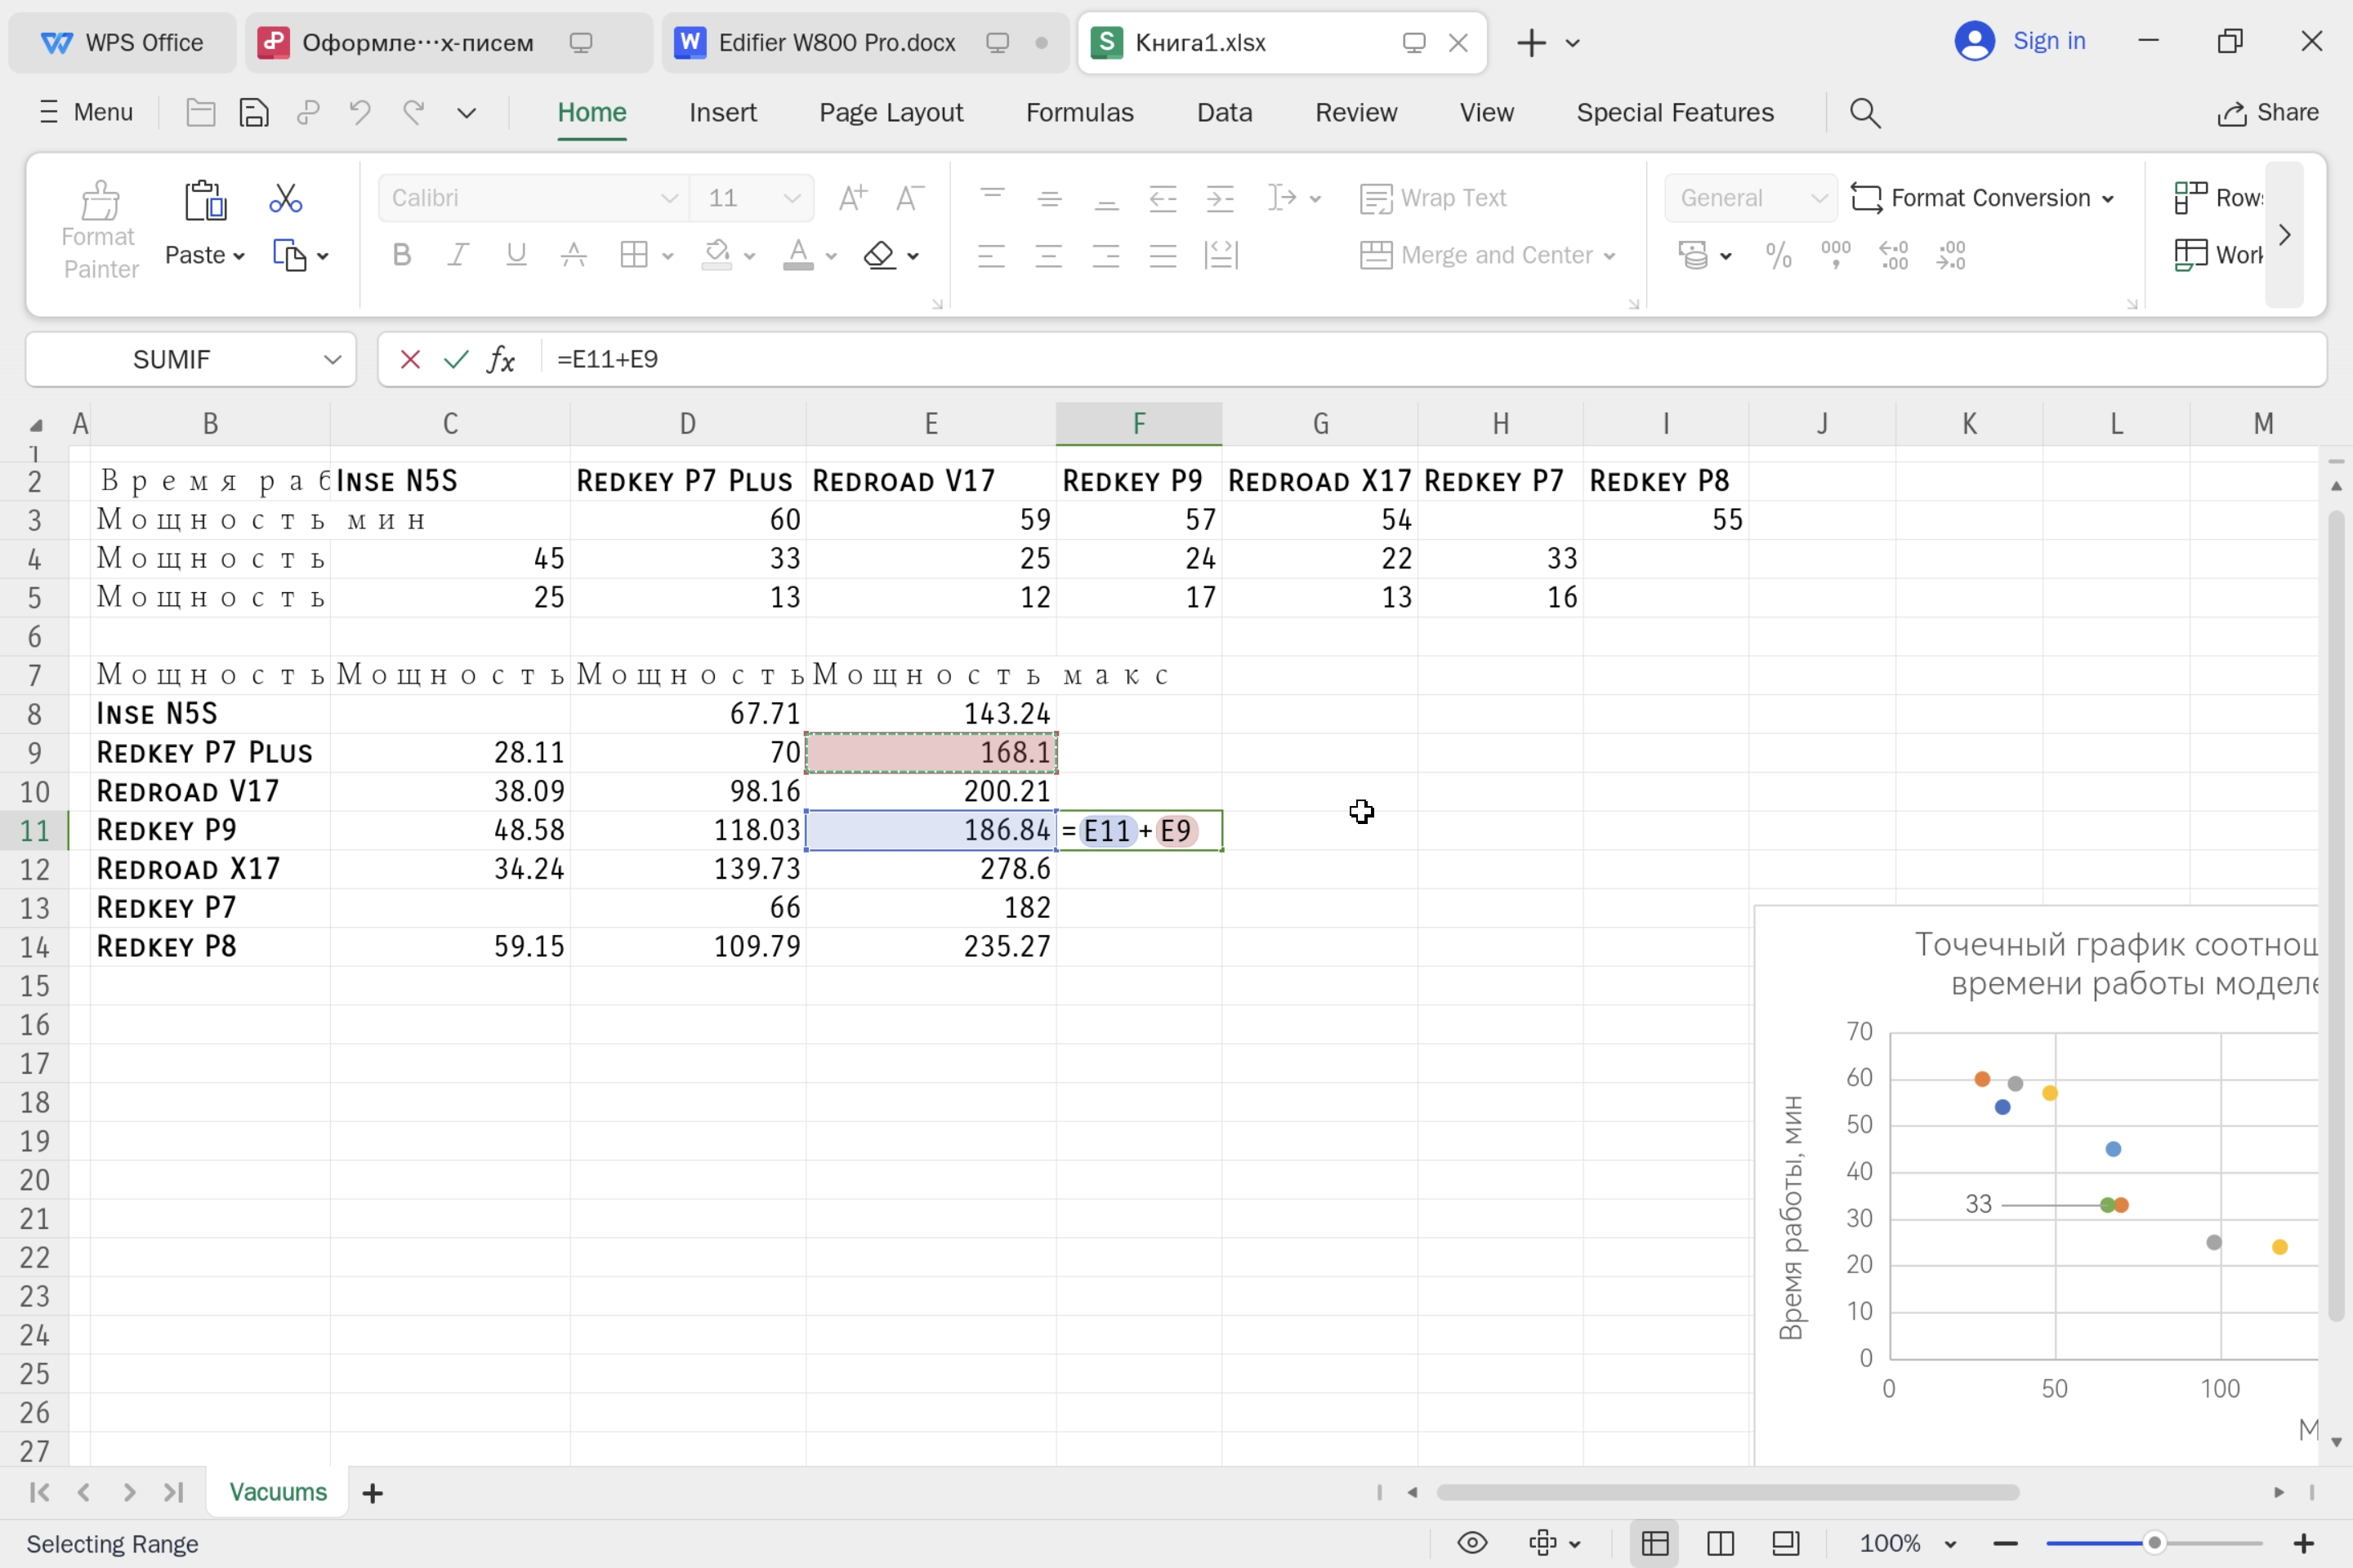Image resolution: width=2353 pixels, height=1568 pixels.
Task: Confirm formula with green checkmark
Action: point(456,359)
